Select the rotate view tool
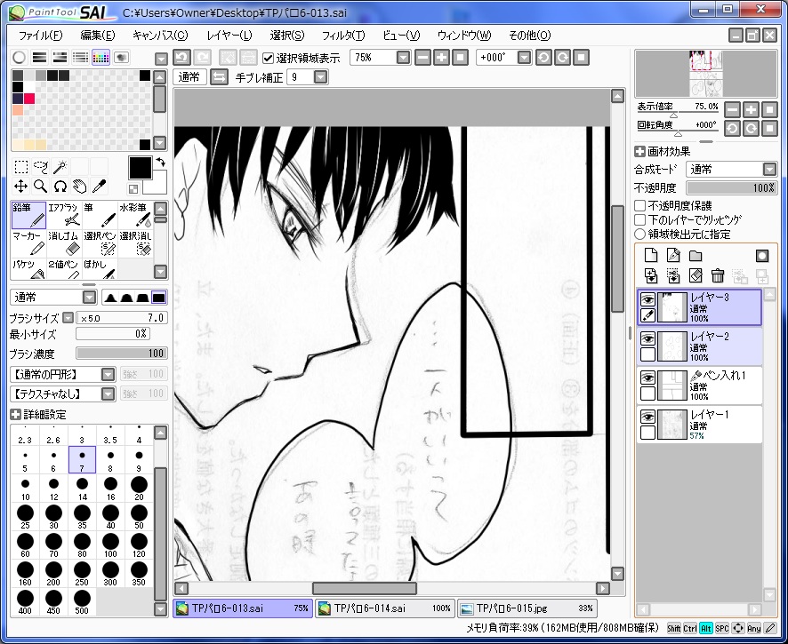Viewport: 788px width, 644px height. point(60,187)
